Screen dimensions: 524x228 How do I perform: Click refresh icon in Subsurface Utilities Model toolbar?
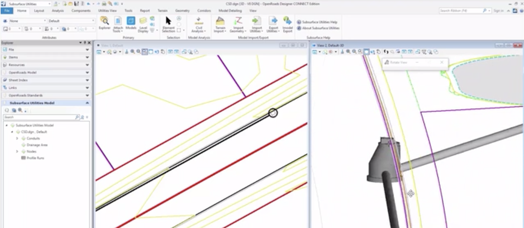pos(7,110)
